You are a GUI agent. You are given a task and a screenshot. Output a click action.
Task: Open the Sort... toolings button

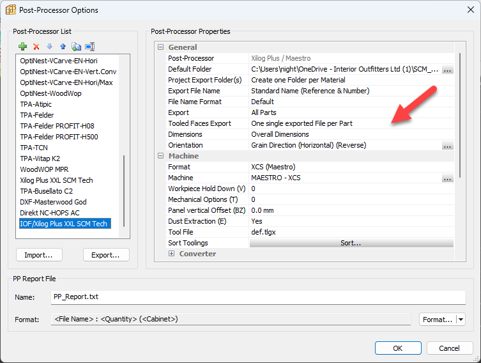point(351,243)
